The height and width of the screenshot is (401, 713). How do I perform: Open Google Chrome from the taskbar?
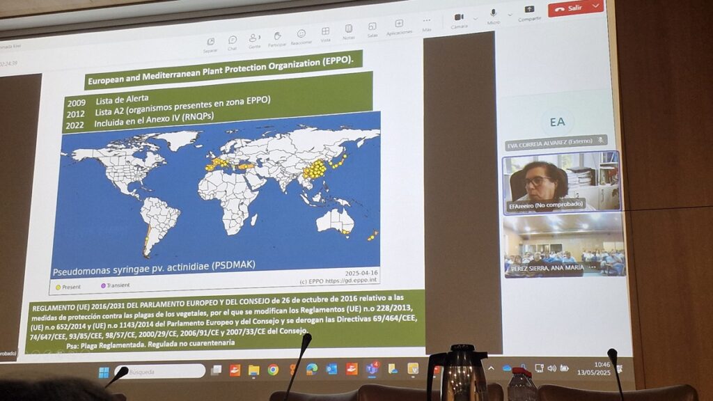[x=273, y=370]
